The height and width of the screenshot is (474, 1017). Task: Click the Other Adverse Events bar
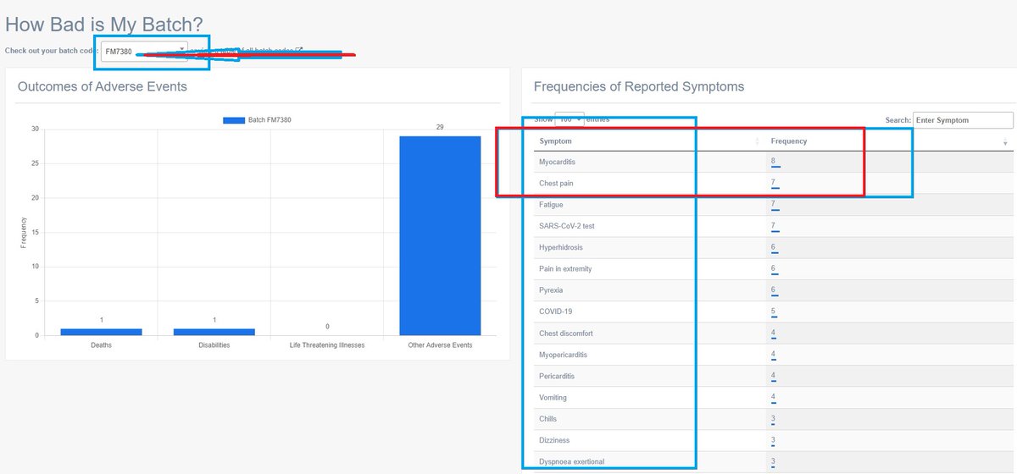pos(440,235)
